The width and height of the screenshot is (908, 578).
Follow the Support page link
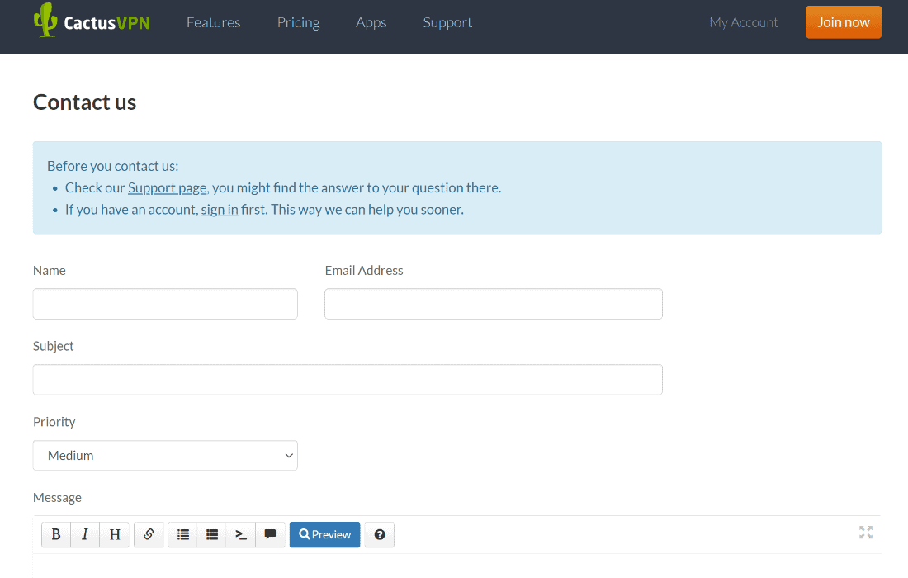pos(167,187)
